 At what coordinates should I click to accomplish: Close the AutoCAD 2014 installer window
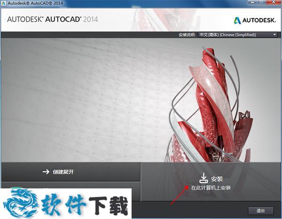pos(274,2)
